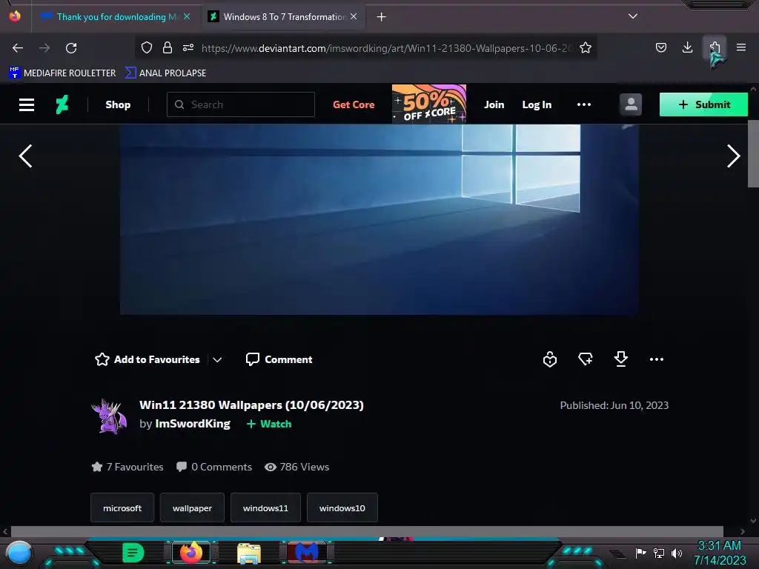Open the Windows wallpaper artwork preview
Viewport: 759px width, 569px height.
click(x=379, y=219)
